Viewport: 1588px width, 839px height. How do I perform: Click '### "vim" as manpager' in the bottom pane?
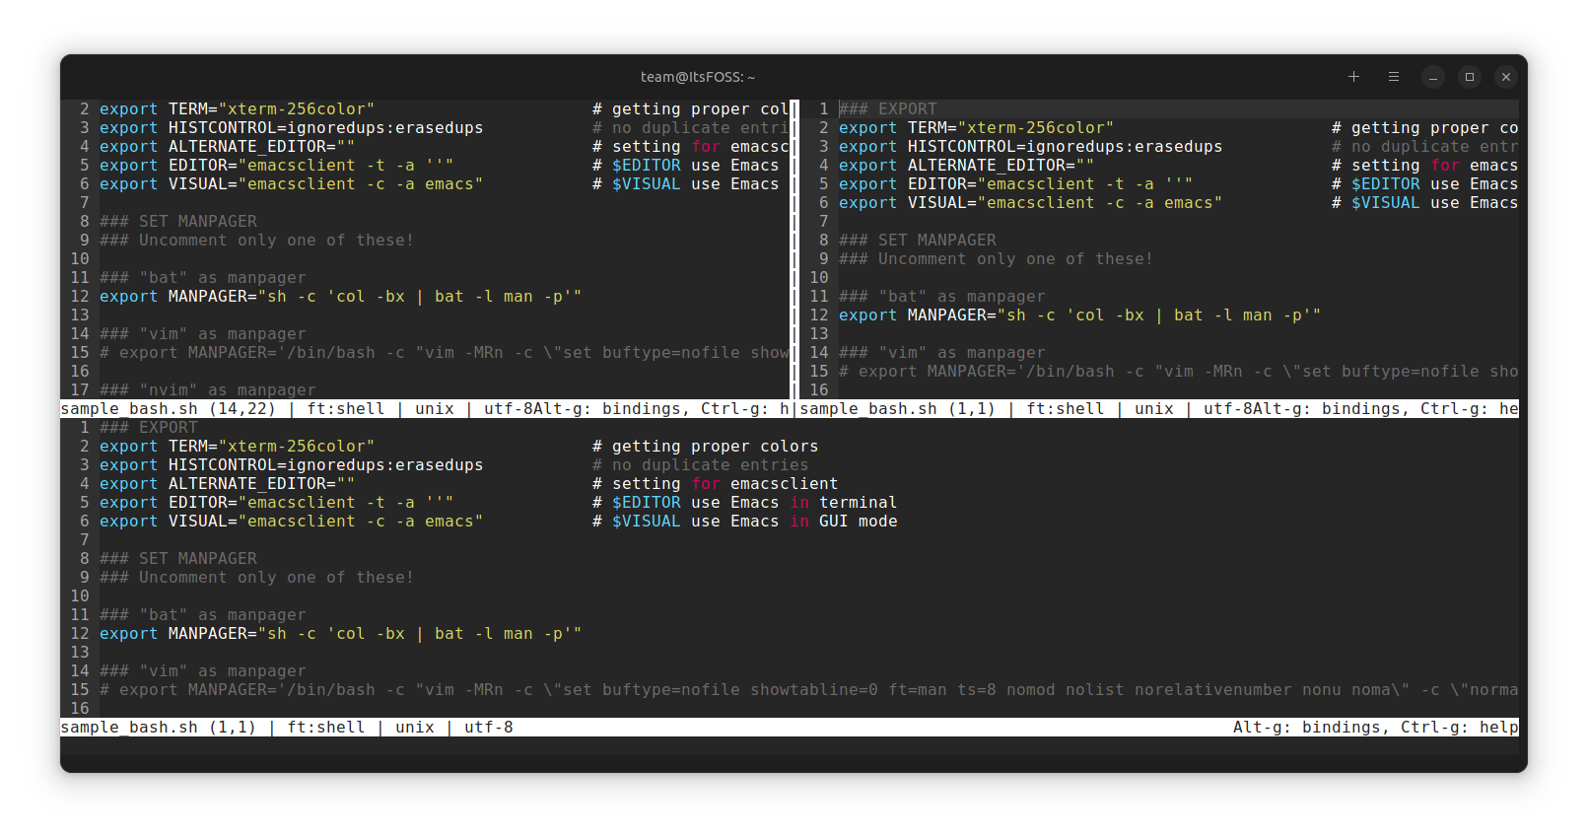[203, 671]
